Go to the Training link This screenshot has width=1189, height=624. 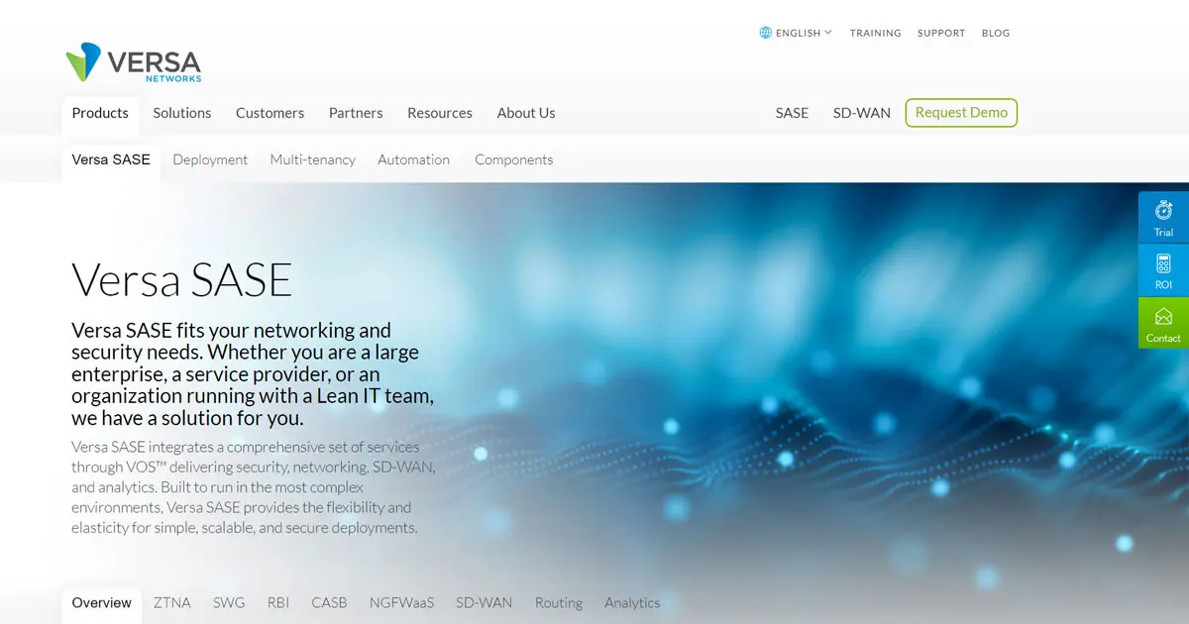(x=875, y=33)
